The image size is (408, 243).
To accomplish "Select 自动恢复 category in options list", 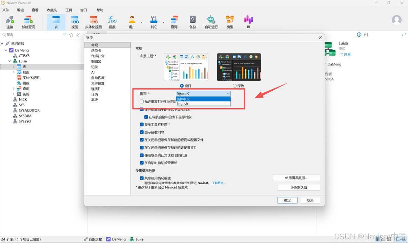I will point(98,78).
